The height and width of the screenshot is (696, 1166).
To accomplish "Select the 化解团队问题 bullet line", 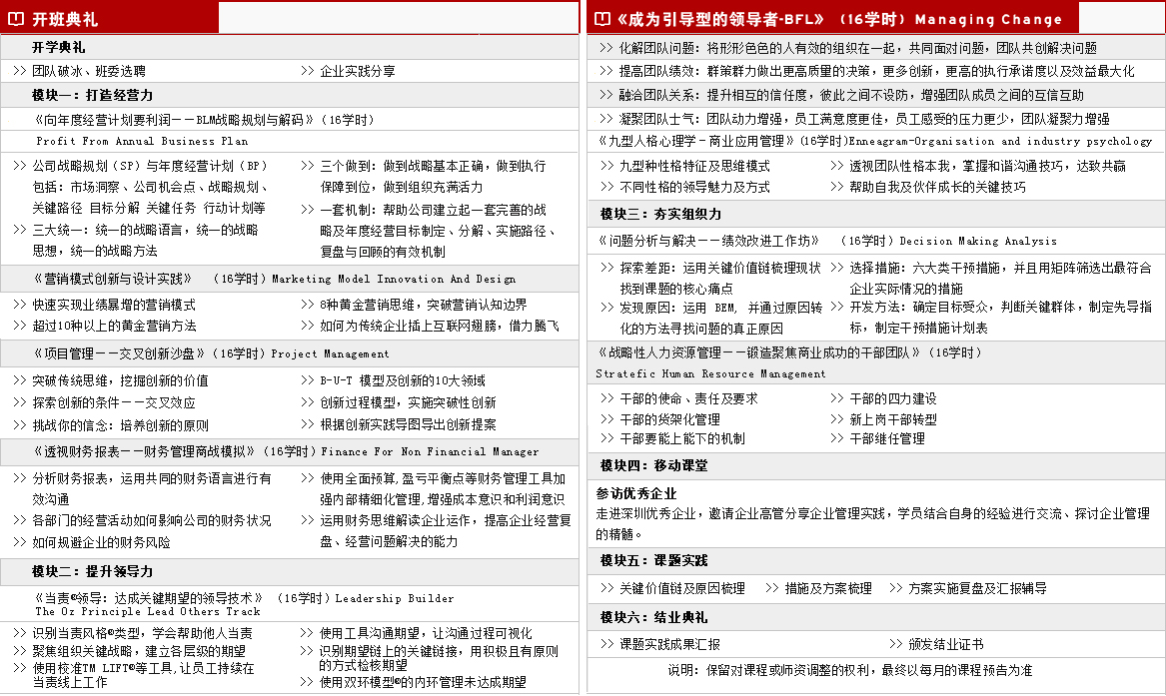I will click(x=858, y=48).
